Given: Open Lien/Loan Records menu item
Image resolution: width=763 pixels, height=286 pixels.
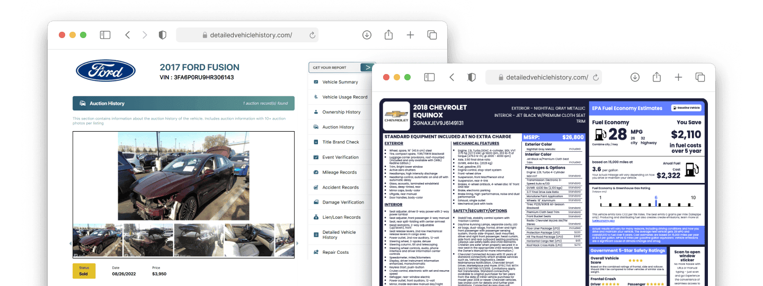Looking at the screenshot, I should (340, 217).
